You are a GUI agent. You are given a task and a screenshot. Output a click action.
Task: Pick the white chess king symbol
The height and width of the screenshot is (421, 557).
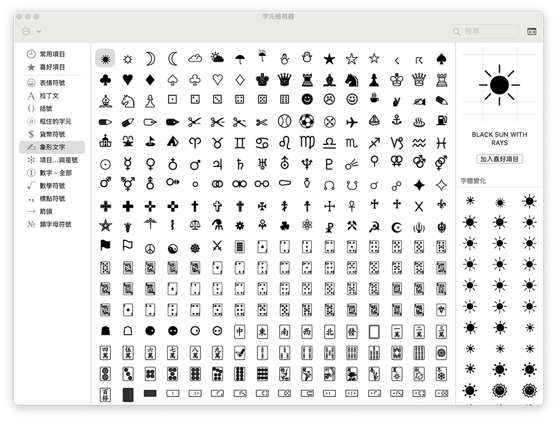click(397, 80)
